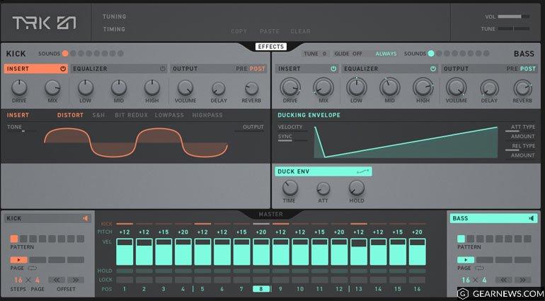Click the Duck Env curve shape icon
545x301 pixels.
(x=363, y=171)
